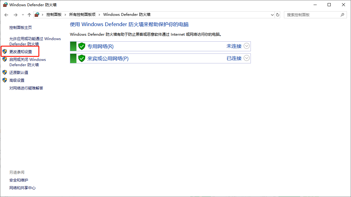Click shield icon beside 启用或关闭 Windows Defender 防火墙
Image resolution: width=351 pixels, height=197 pixels.
pos(5,59)
